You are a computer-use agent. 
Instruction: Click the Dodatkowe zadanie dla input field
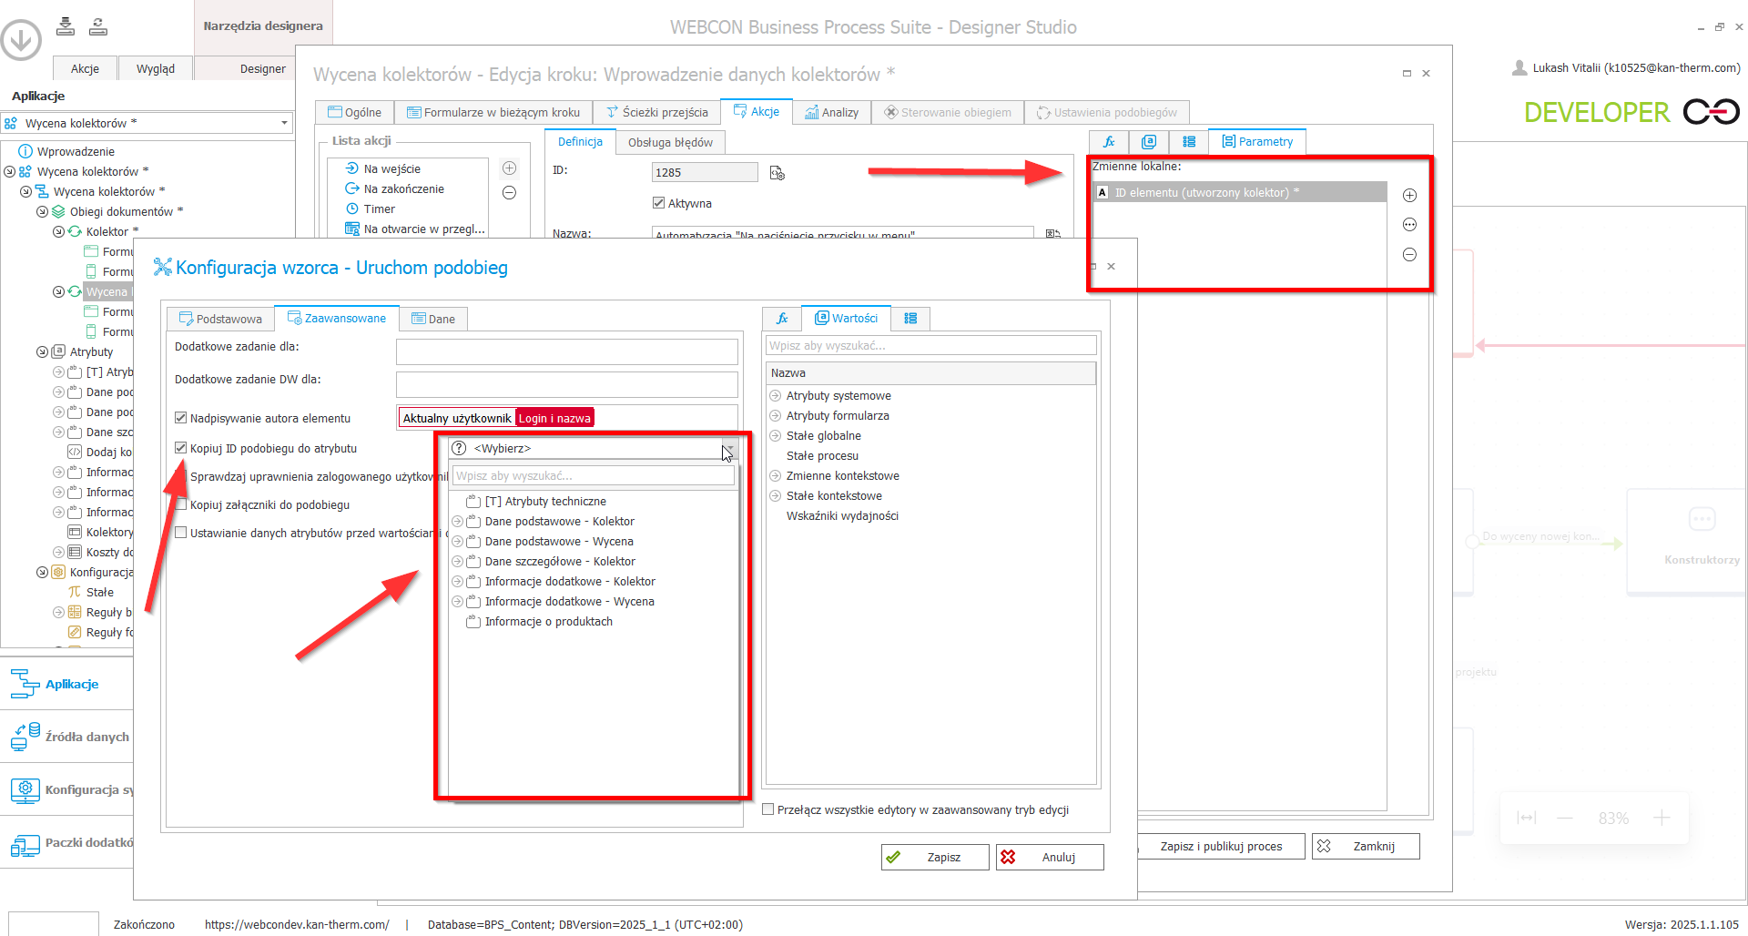pos(566,351)
